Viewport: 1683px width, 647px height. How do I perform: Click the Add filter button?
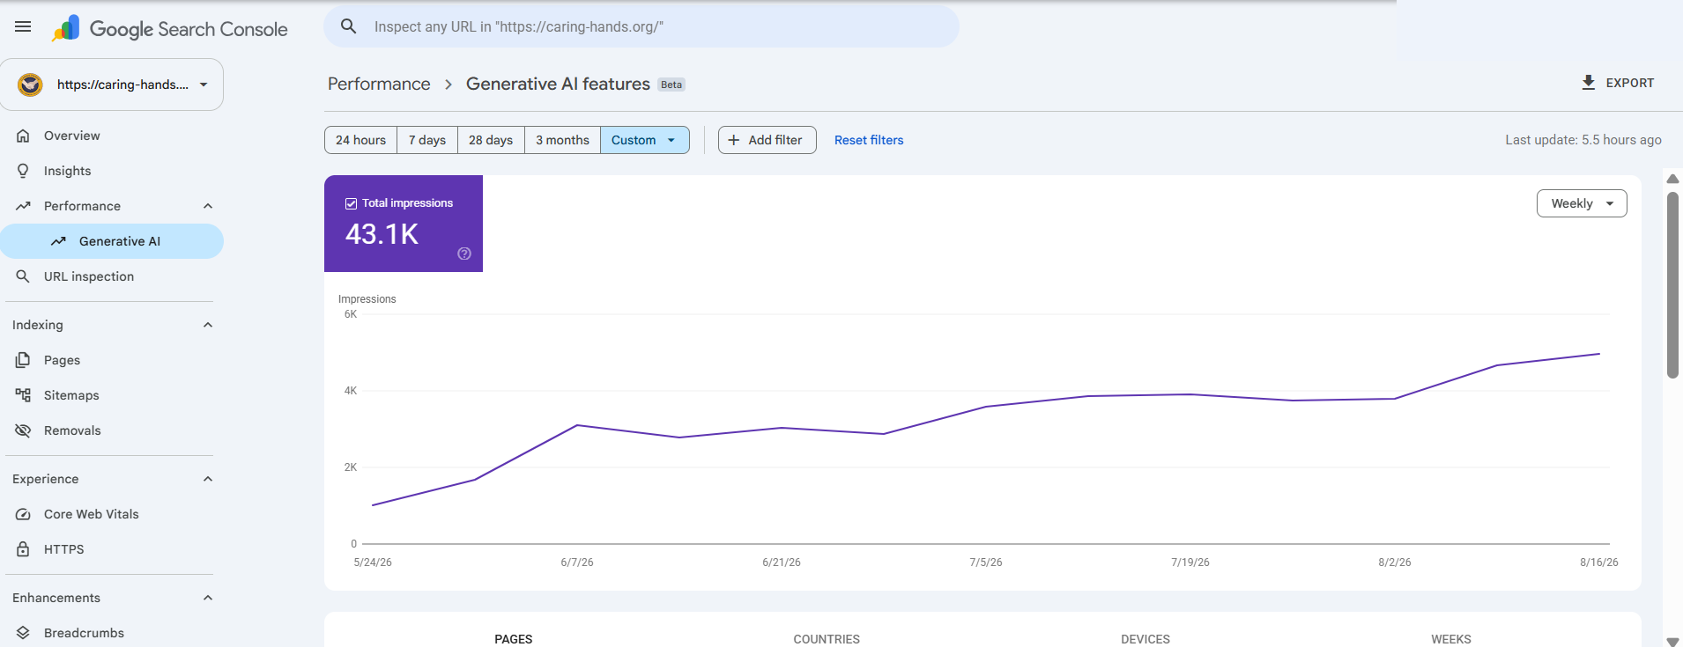(767, 140)
